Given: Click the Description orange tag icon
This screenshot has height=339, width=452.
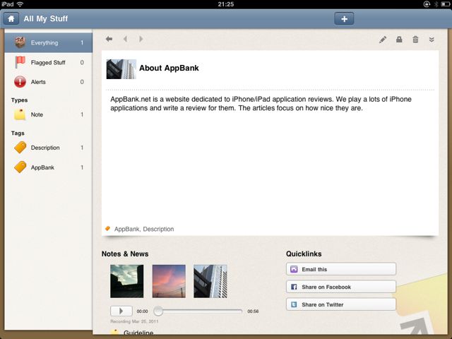Looking at the screenshot, I should pyautogui.click(x=20, y=148).
